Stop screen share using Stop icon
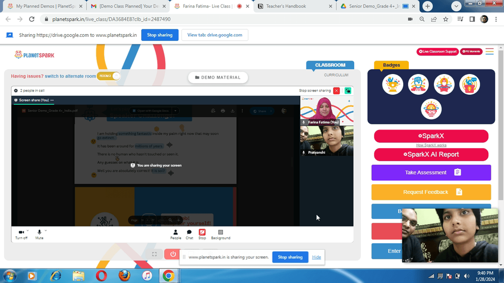The height and width of the screenshot is (283, 504). [202, 235]
